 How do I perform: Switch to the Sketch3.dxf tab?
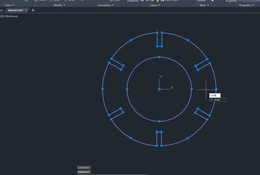tap(16, 10)
